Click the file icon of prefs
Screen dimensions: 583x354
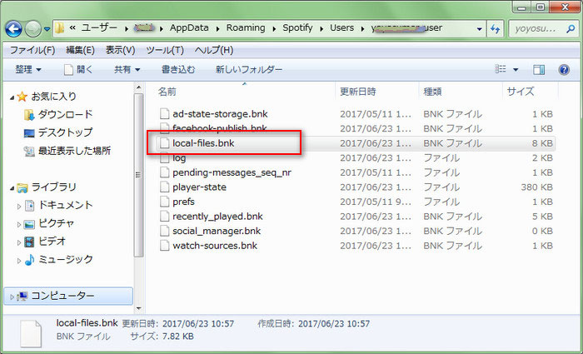click(164, 202)
